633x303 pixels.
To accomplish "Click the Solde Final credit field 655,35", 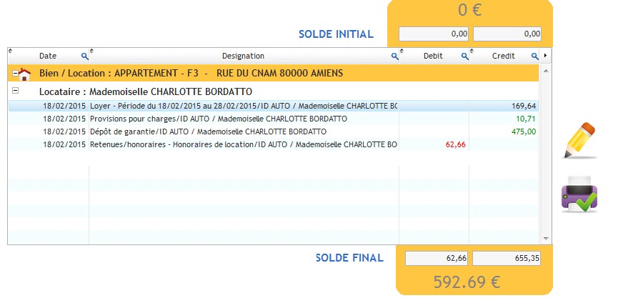I will click(x=507, y=258).
